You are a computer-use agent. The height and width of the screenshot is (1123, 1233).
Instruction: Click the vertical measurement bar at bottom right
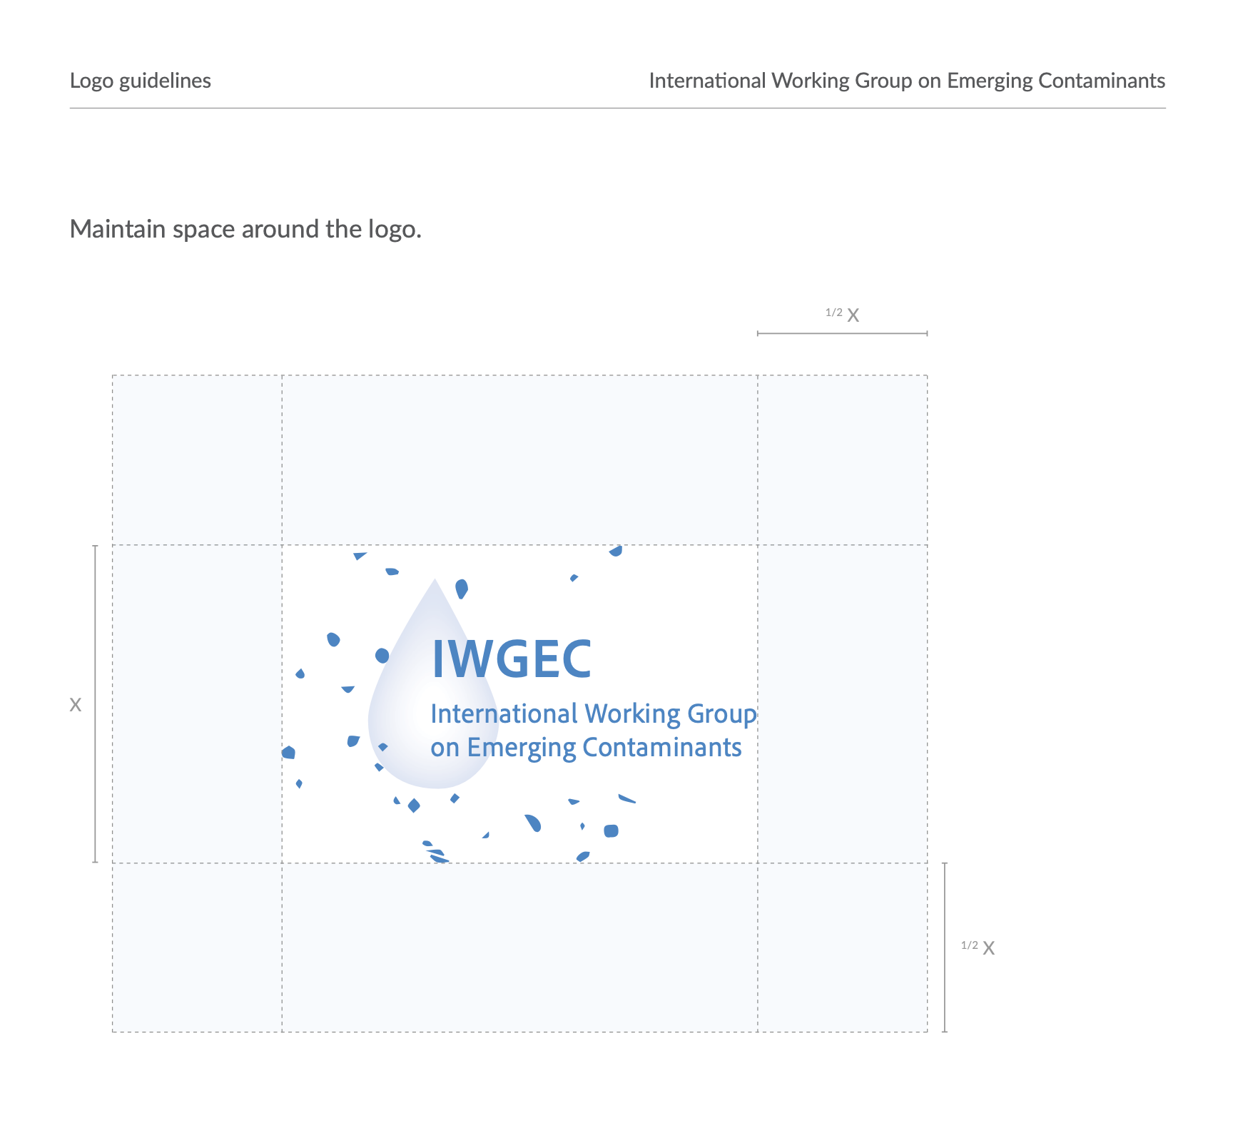[945, 947]
